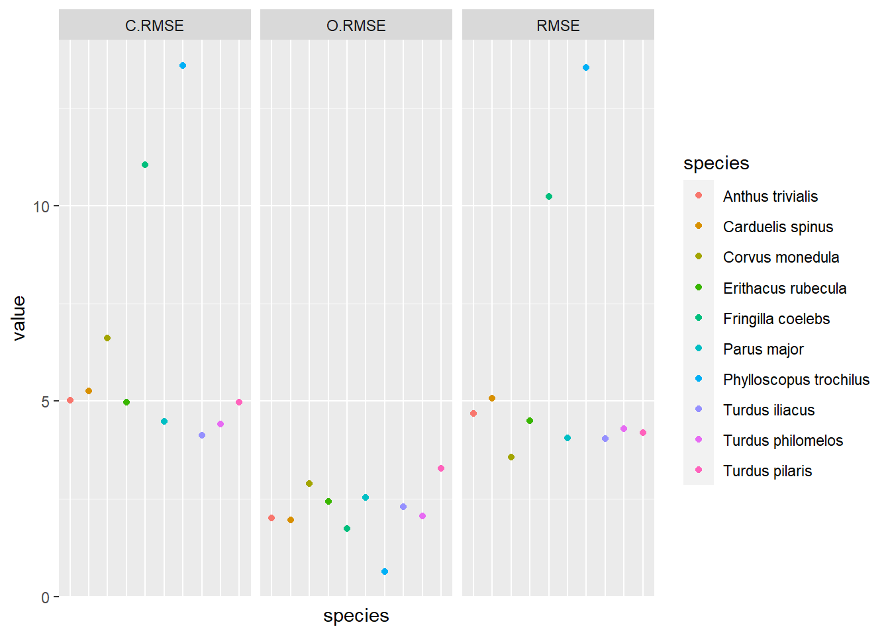Click the Anthus trivialis legend color dot

click(699, 195)
